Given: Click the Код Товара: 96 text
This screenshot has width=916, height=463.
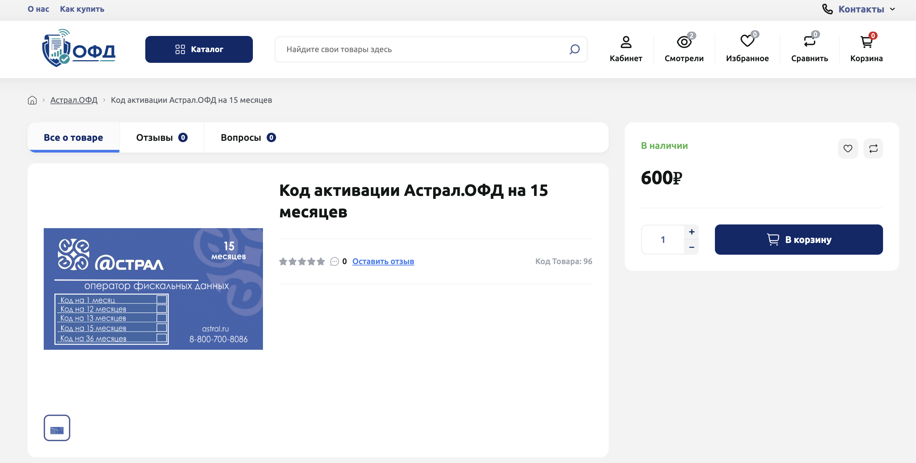Looking at the screenshot, I should (x=564, y=261).
